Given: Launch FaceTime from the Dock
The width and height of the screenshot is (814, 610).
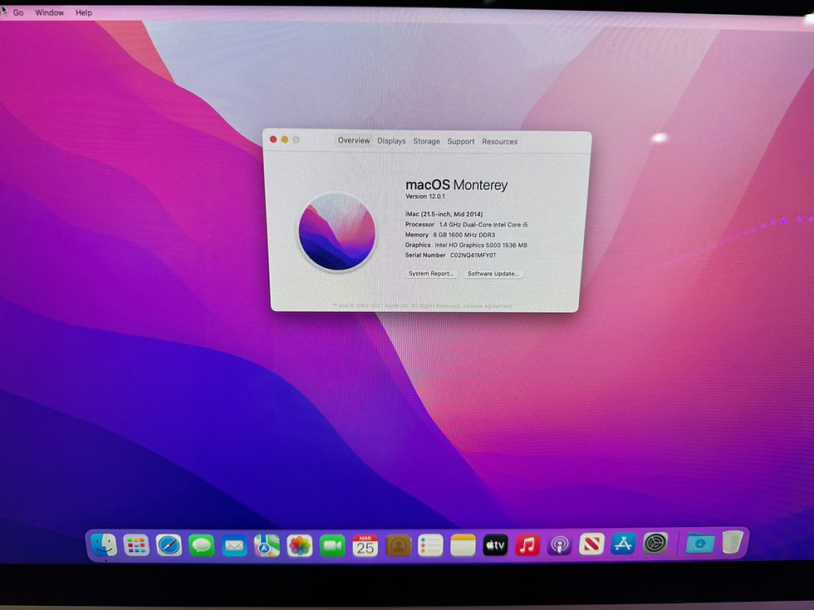Looking at the screenshot, I should [x=332, y=546].
